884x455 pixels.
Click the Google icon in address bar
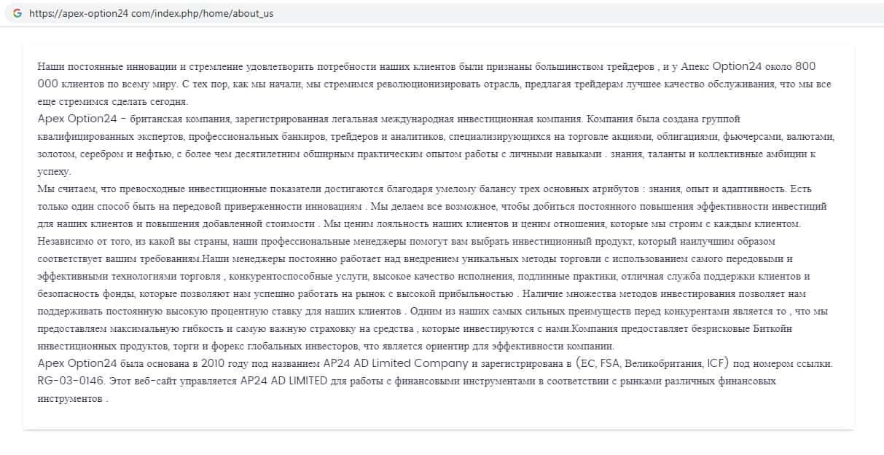point(17,13)
